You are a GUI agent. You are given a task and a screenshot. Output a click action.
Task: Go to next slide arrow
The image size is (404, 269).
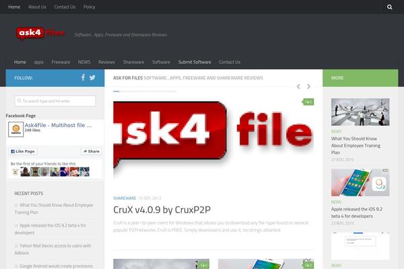308,87
